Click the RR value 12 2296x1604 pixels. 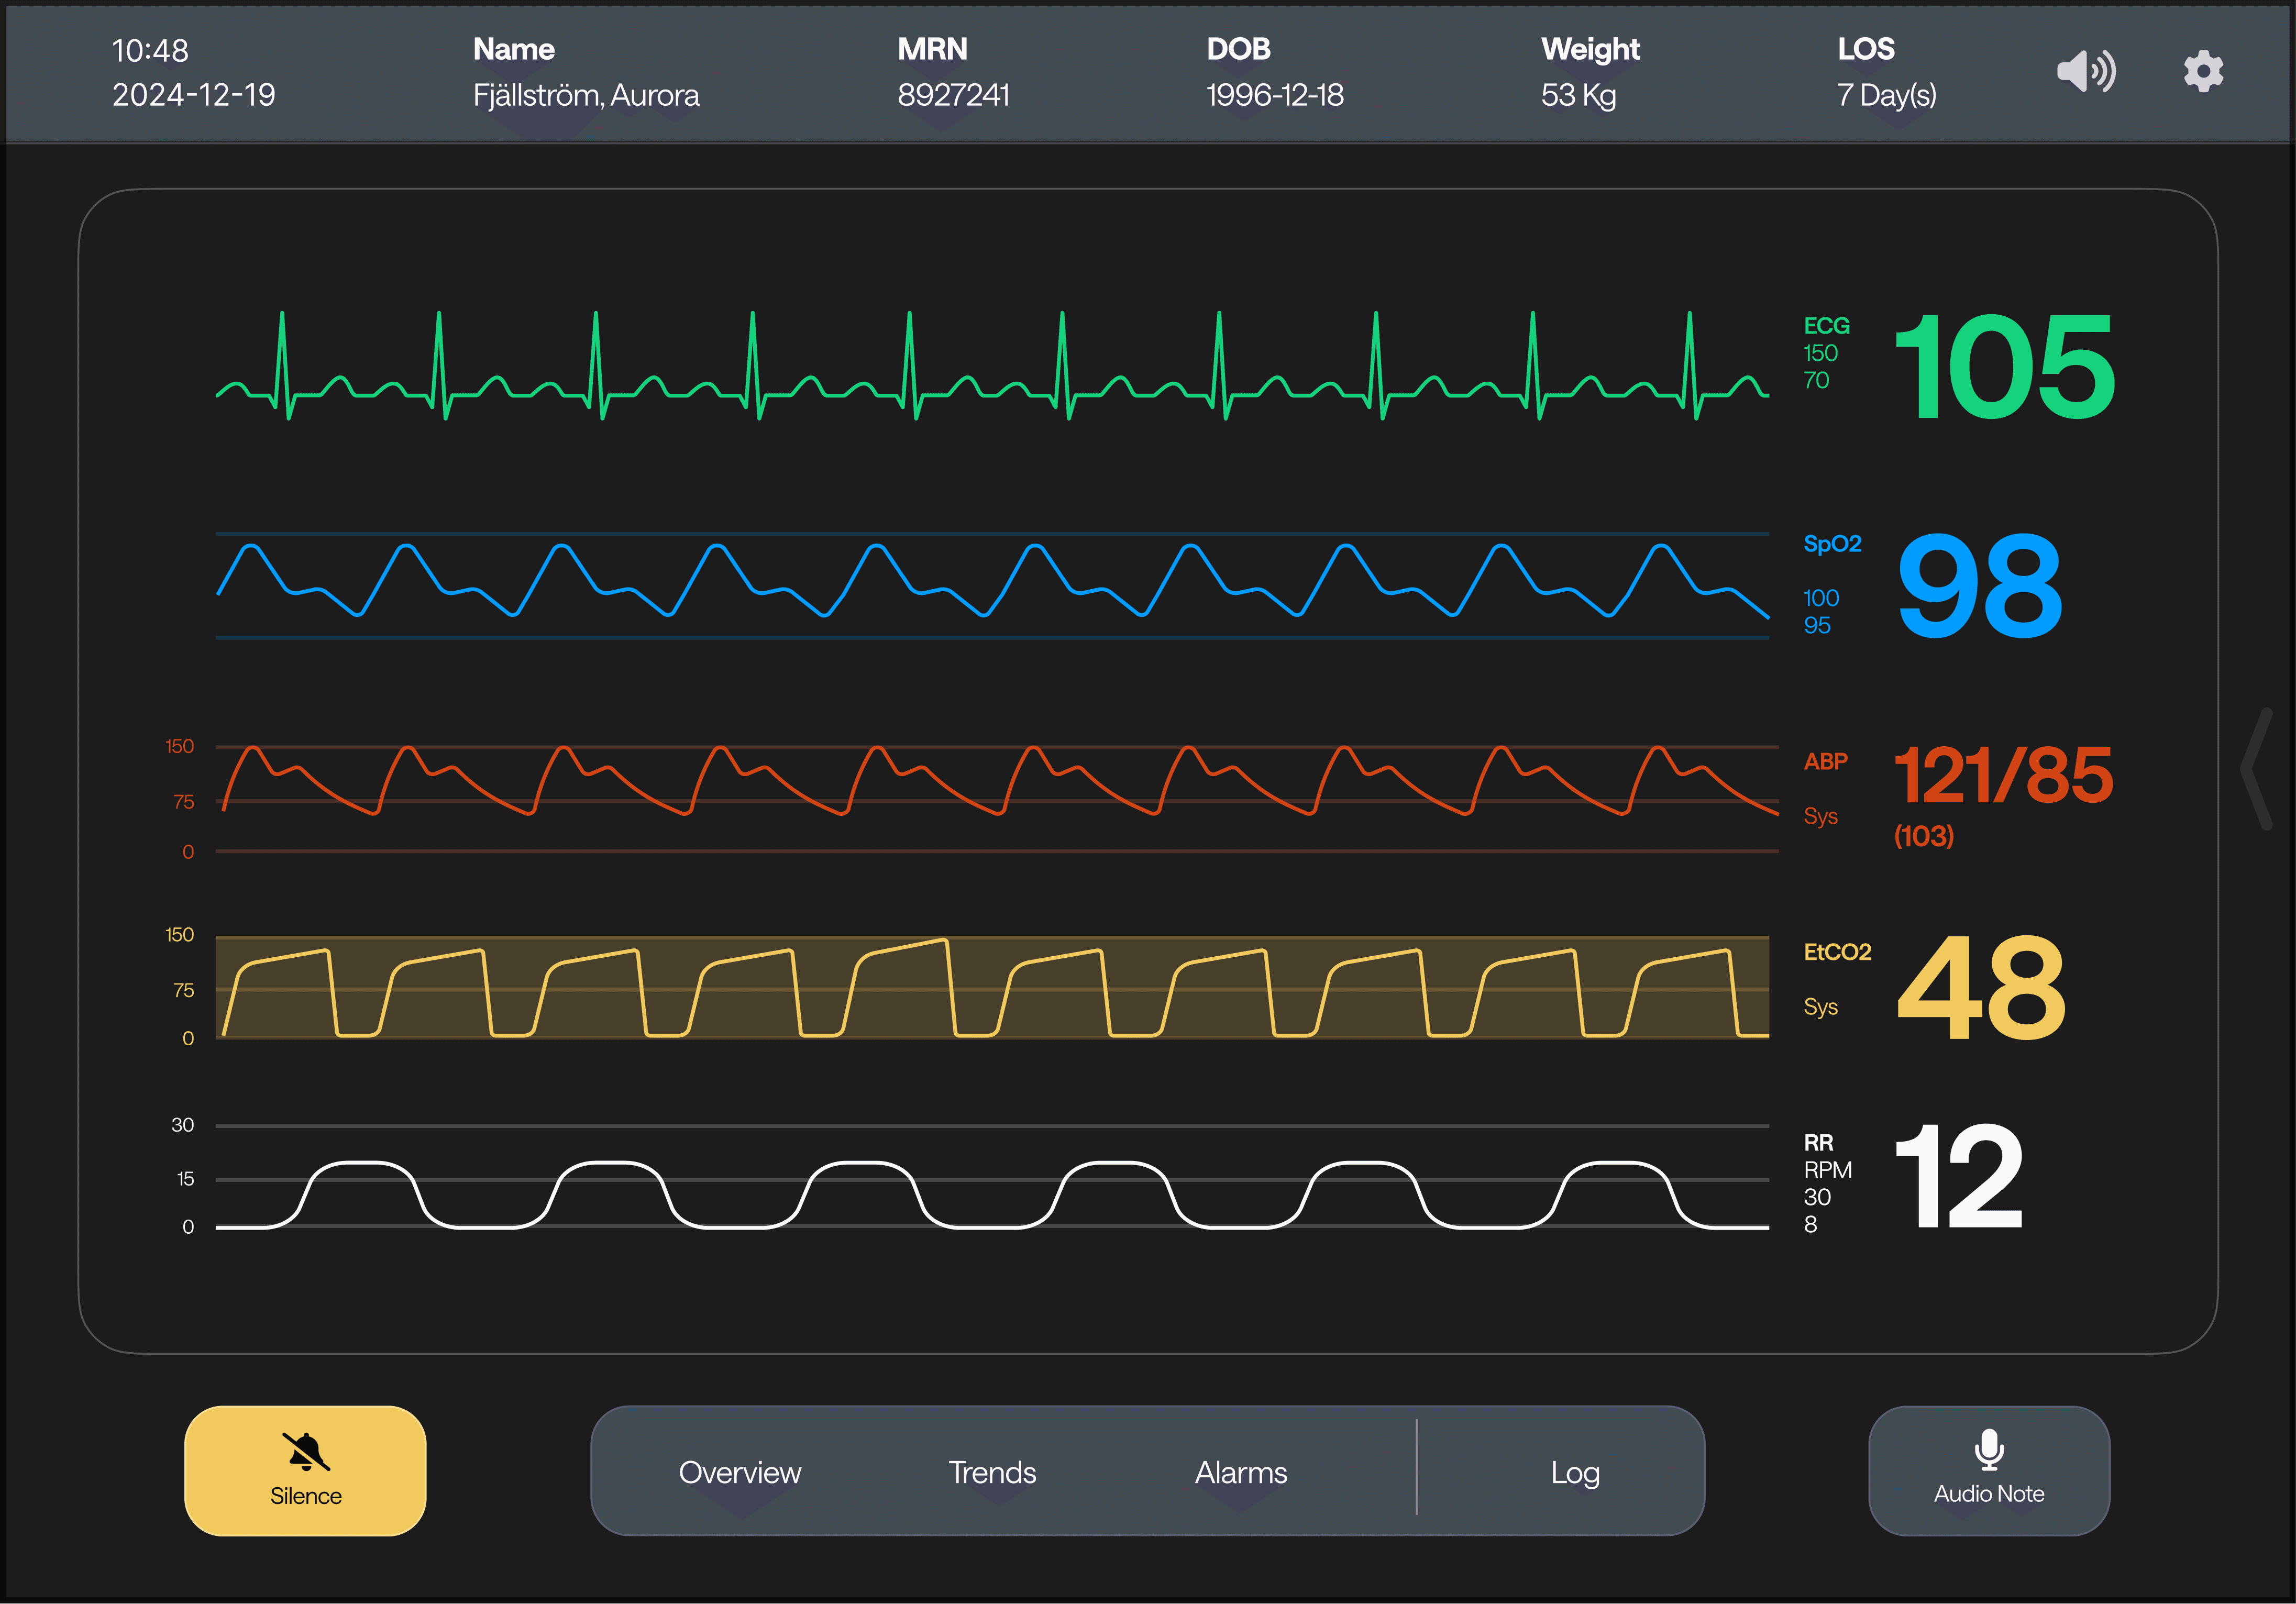coord(1958,1176)
